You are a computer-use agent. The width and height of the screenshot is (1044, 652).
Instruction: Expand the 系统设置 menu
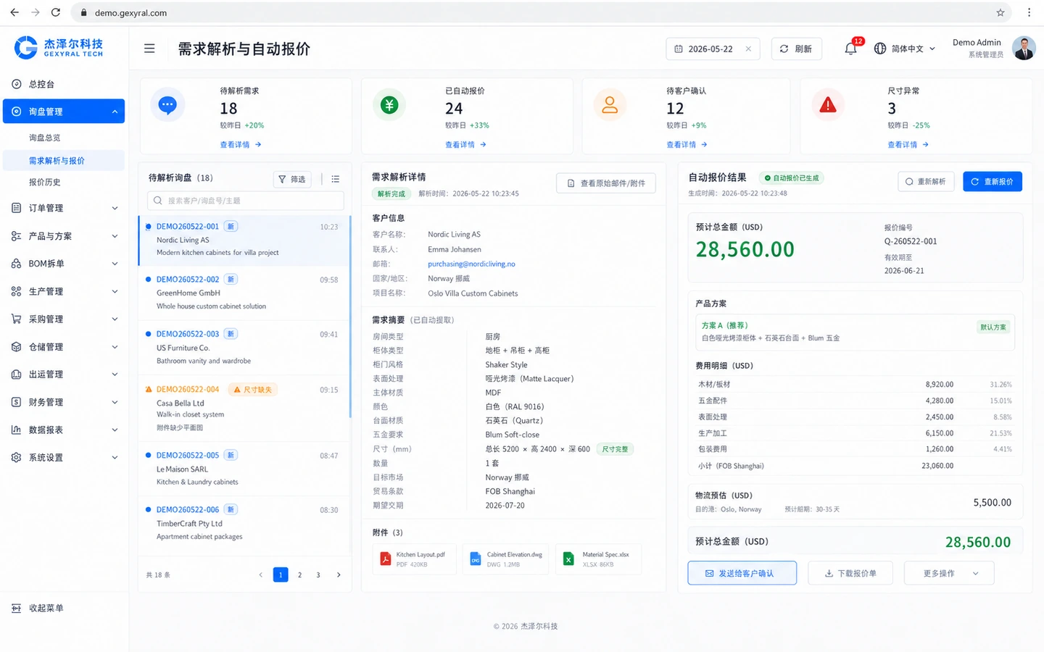pos(64,458)
